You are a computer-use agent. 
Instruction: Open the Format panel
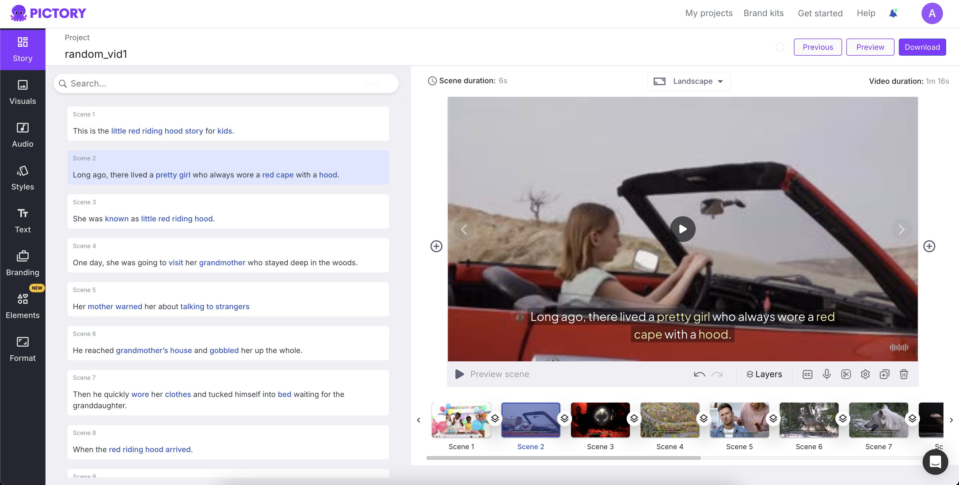[23, 349]
